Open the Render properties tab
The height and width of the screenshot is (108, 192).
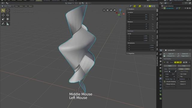point(160,58)
